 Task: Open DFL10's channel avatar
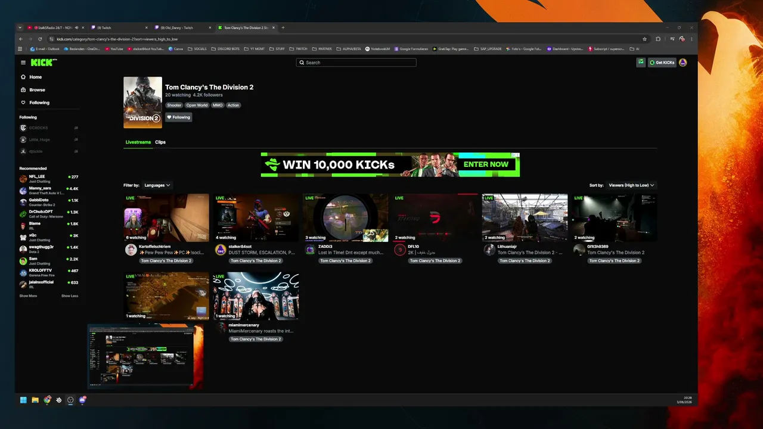400,250
